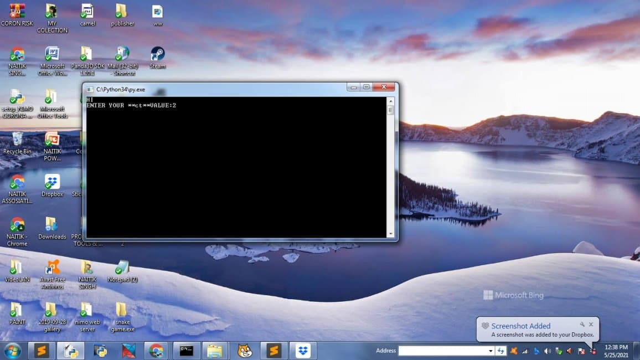The image size is (640, 360).
Task: Click the console scrollbar down arrow
Action: [391, 234]
